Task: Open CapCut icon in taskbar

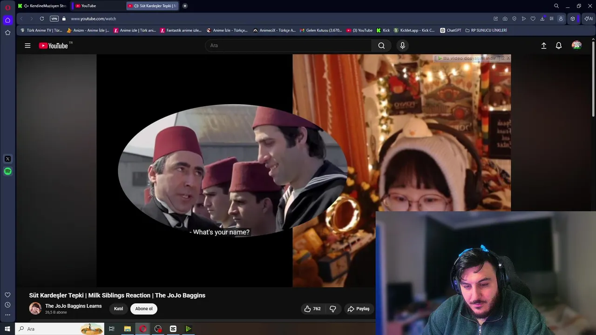Action: (173, 329)
